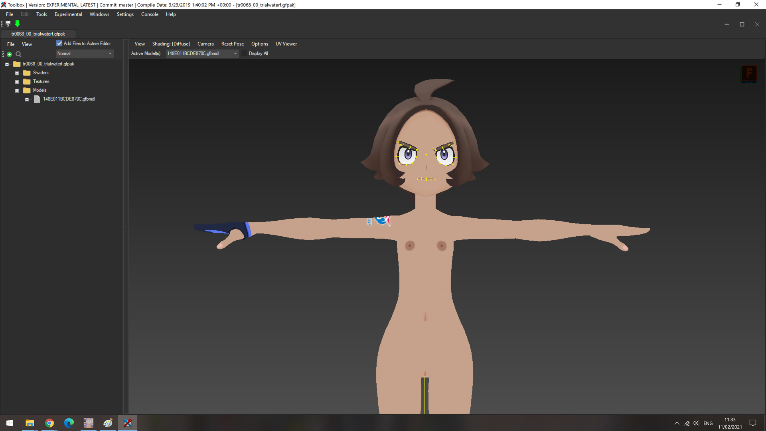Click the collapse arrow on panel splitter
Viewport: 766px width, 431px height.
click(x=126, y=227)
